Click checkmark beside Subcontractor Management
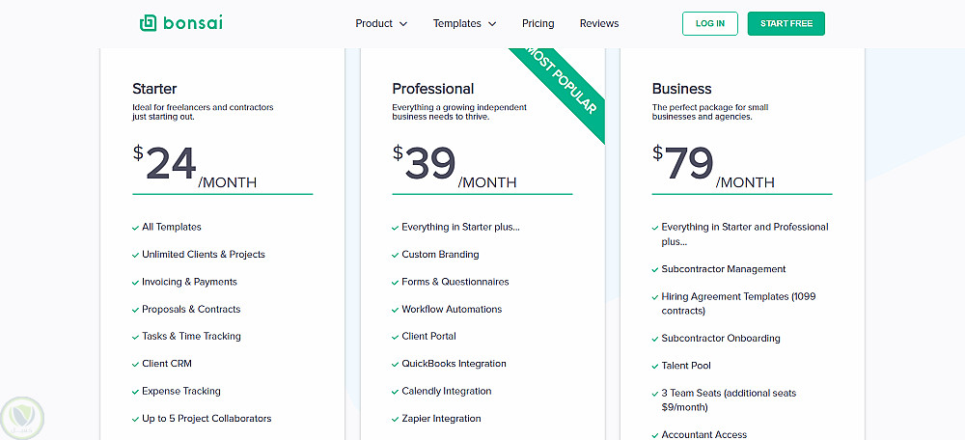Image resolution: width=965 pixels, height=440 pixels. click(654, 270)
